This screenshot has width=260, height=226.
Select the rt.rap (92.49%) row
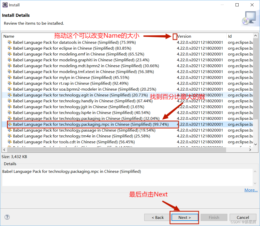tap(127, 83)
